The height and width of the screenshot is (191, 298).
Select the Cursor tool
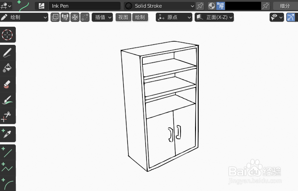[x=8, y=35]
